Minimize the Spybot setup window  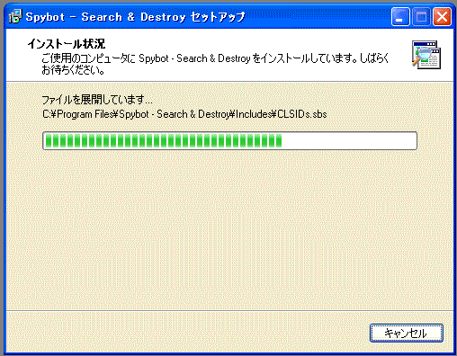(x=400, y=17)
